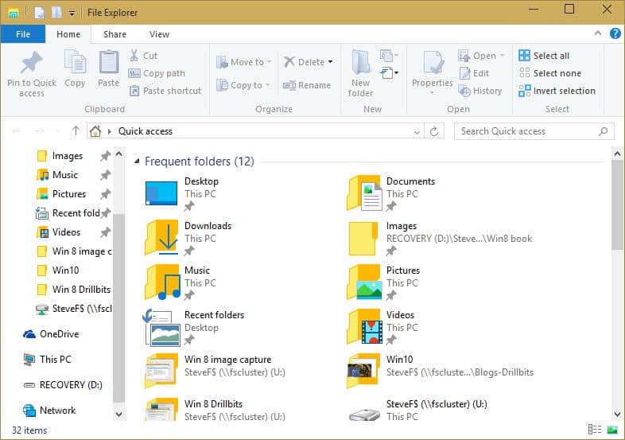Click Music in navigation pane
Image resolution: width=625 pixels, height=440 pixels.
click(64, 175)
